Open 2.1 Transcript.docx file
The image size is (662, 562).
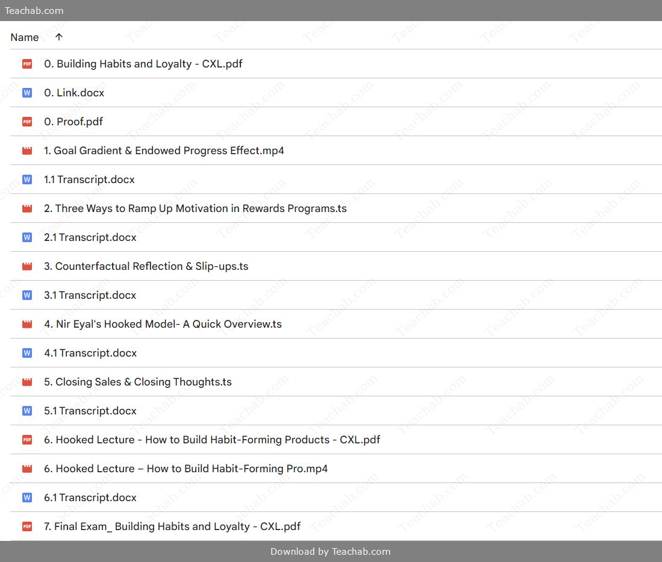[336, 237]
